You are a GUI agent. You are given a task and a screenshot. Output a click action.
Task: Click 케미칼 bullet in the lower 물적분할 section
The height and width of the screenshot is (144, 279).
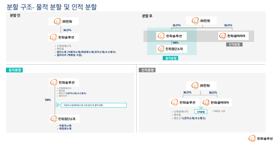point(61,91)
